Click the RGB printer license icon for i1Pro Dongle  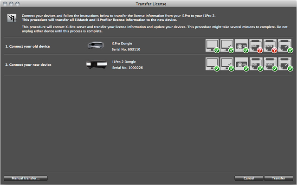256,46
